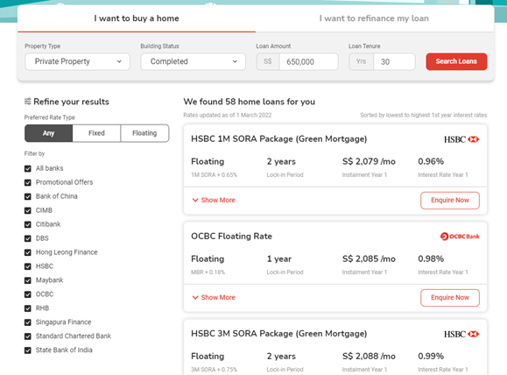Expand Show More on HSBC 1M SORA package
The width and height of the screenshot is (507, 375).
click(x=214, y=201)
